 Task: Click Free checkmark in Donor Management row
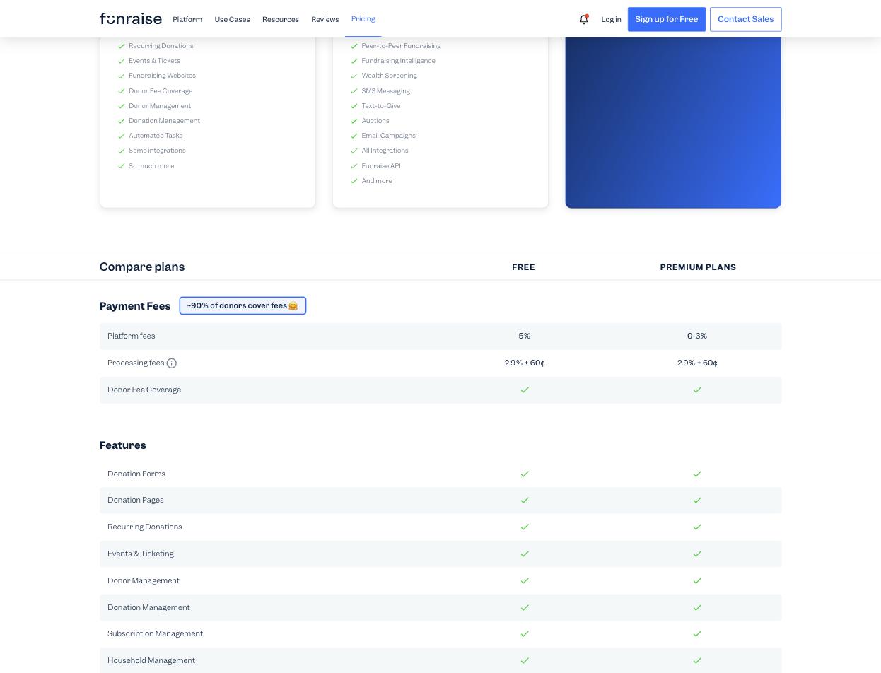click(x=525, y=580)
